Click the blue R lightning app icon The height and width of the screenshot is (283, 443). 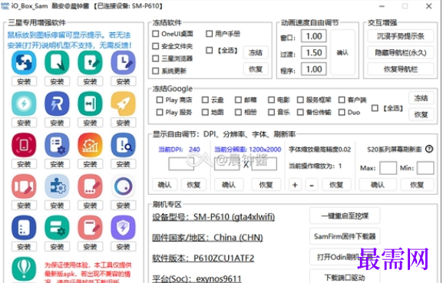click(x=57, y=104)
